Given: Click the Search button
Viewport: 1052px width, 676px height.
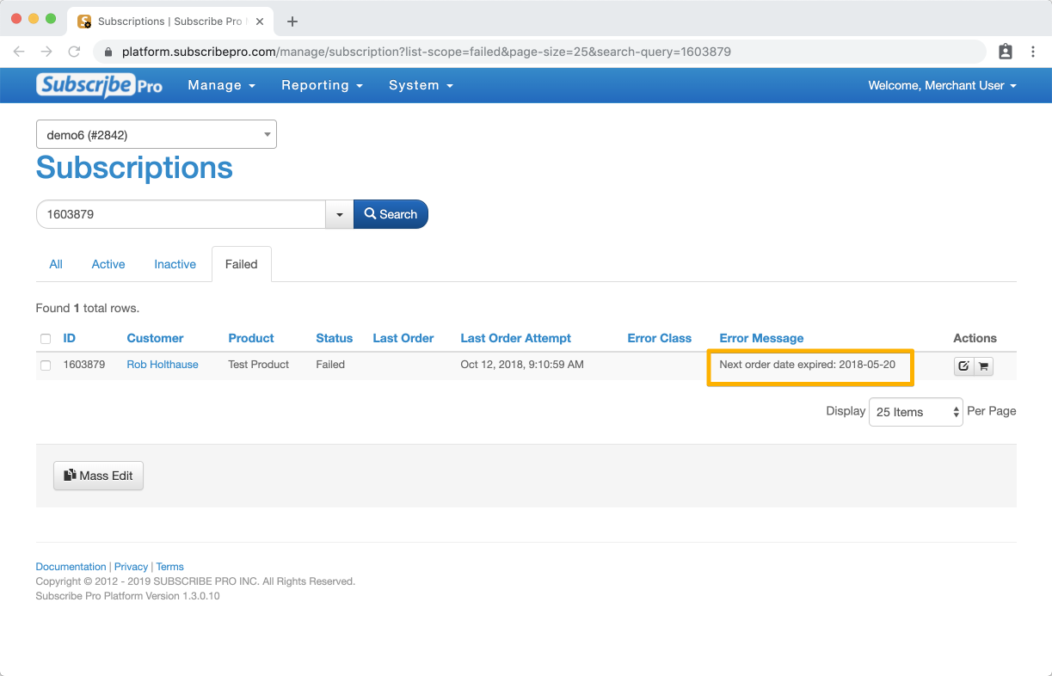Looking at the screenshot, I should [x=391, y=214].
